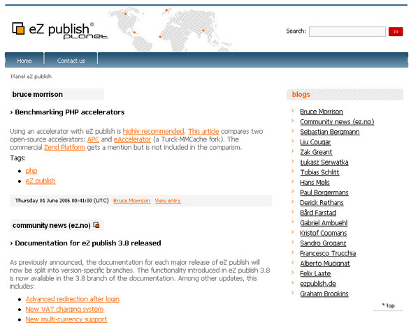Viewport: 411px width, 327px height.
Task: Open Zak Greant blog link
Action: (x=316, y=152)
